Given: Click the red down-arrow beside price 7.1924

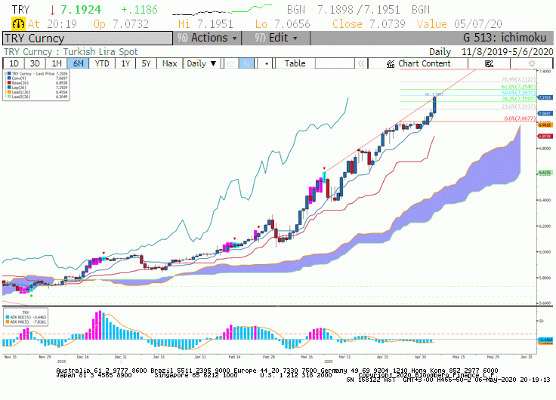Looking at the screenshot, I should (x=52, y=10).
